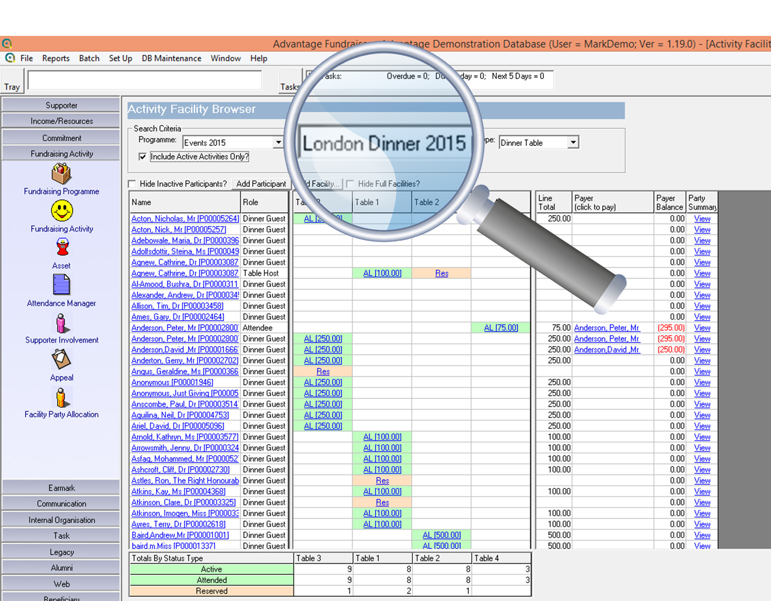The width and height of the screenshot is (771, 601).
Task: Click the Tasks button
Action: click(290, 81)
